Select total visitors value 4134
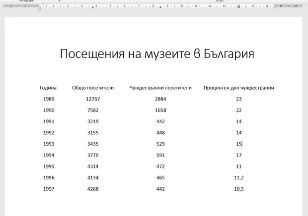Viewport: 308px width, 216px height. [x=93, y=178]
